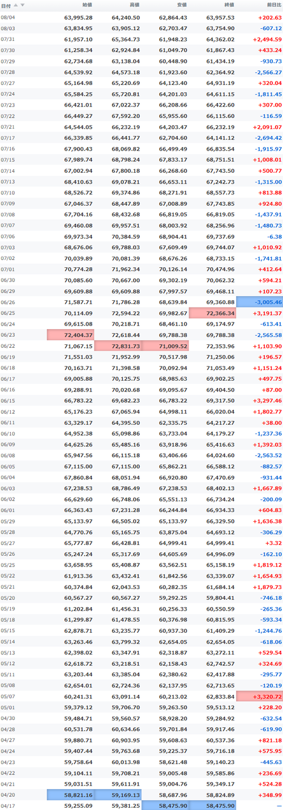Image resolution: width=283 pixels, height=810 pixels.
Task: Select the blue-highlighted low 58,475.90 on 04/17
Action: click(165, 805)
